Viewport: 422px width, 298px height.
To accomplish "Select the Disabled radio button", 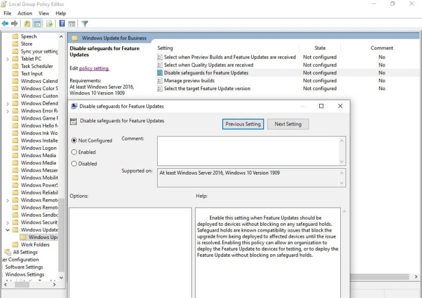I will (x=74, y=164).
